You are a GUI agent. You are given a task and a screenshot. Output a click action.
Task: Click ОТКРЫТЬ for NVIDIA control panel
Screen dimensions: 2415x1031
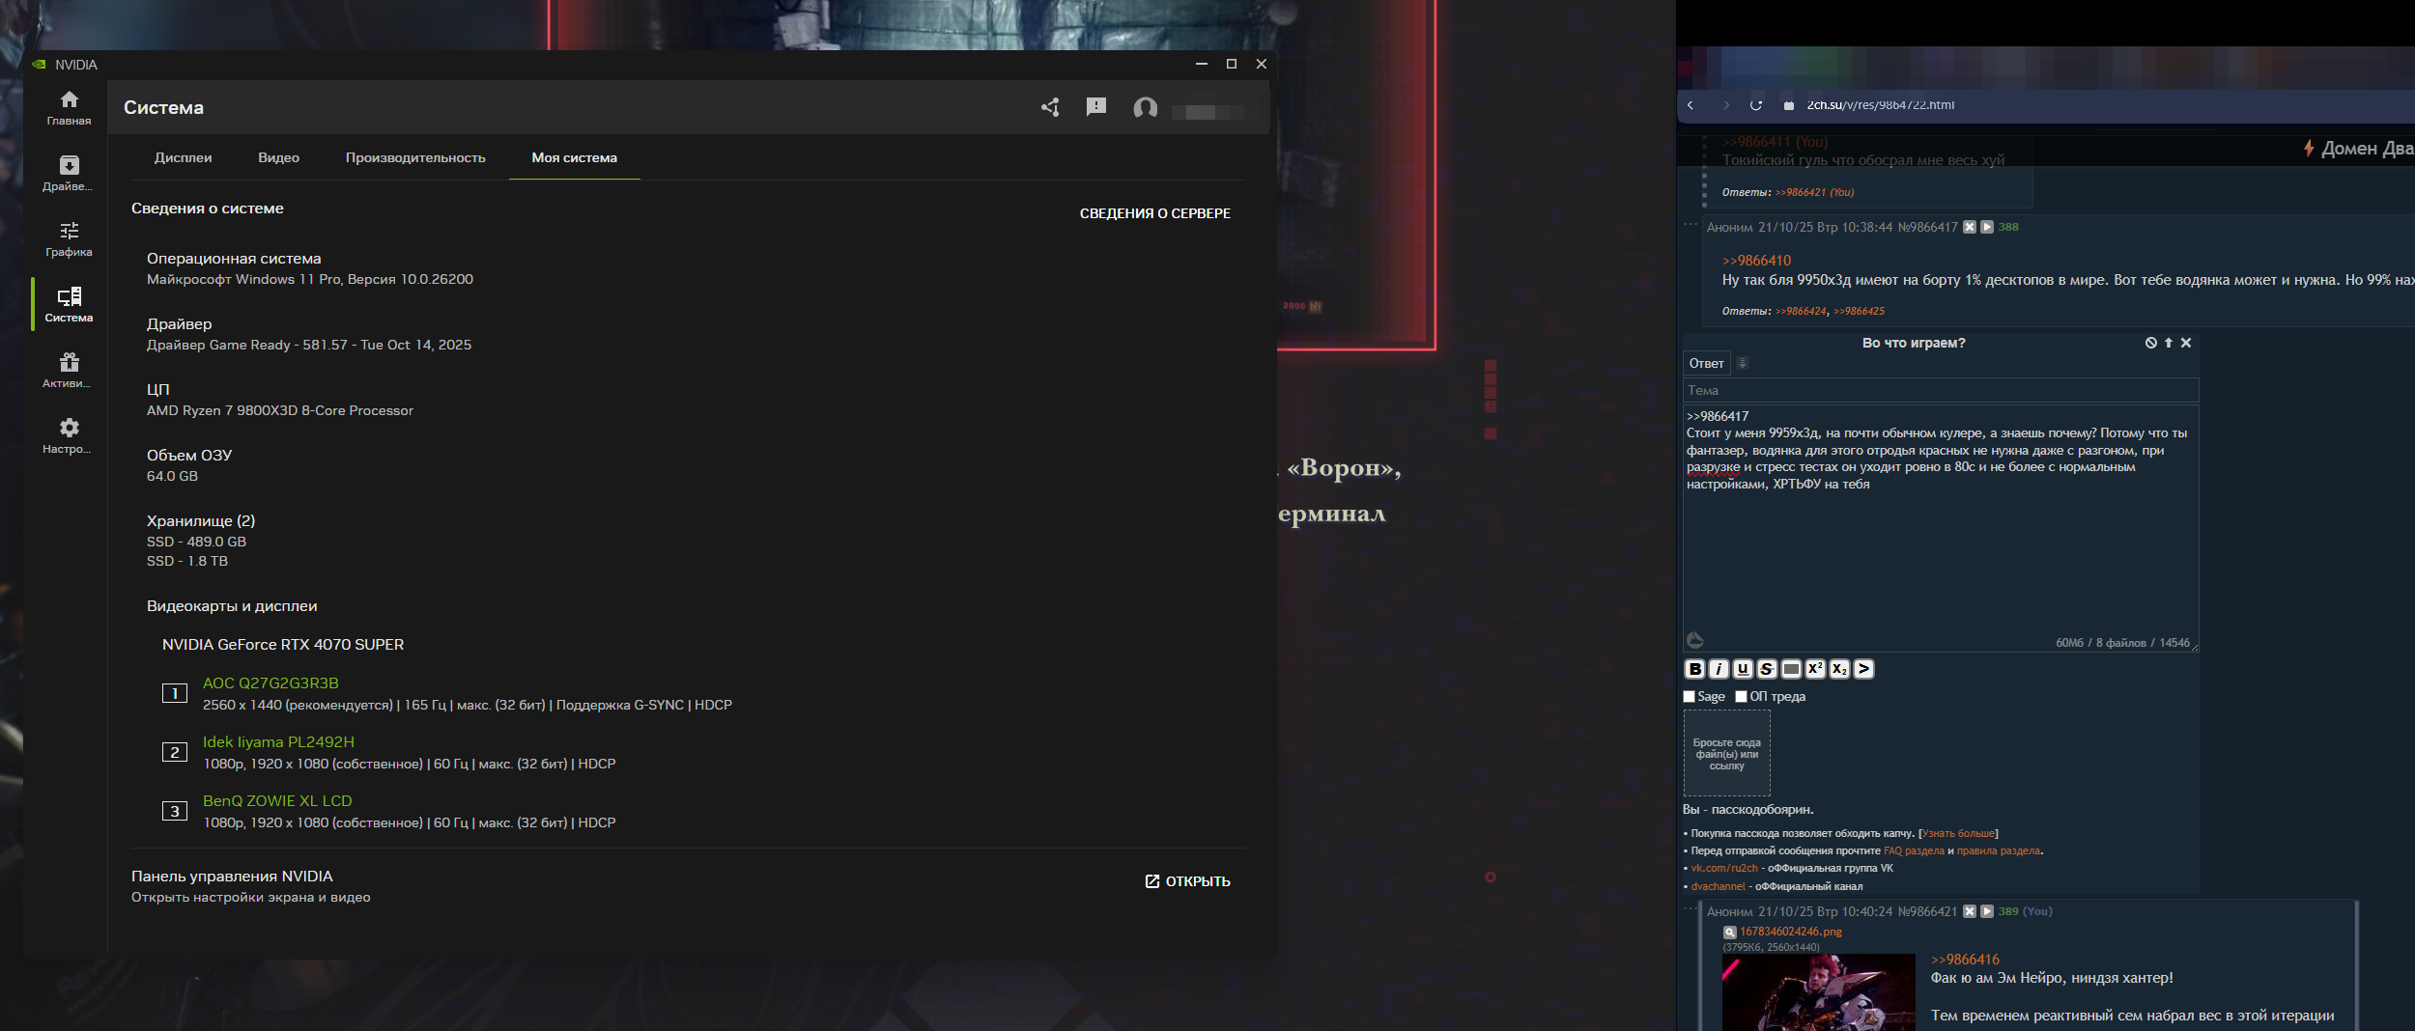pyautogui.click(x=1187, y=881)
